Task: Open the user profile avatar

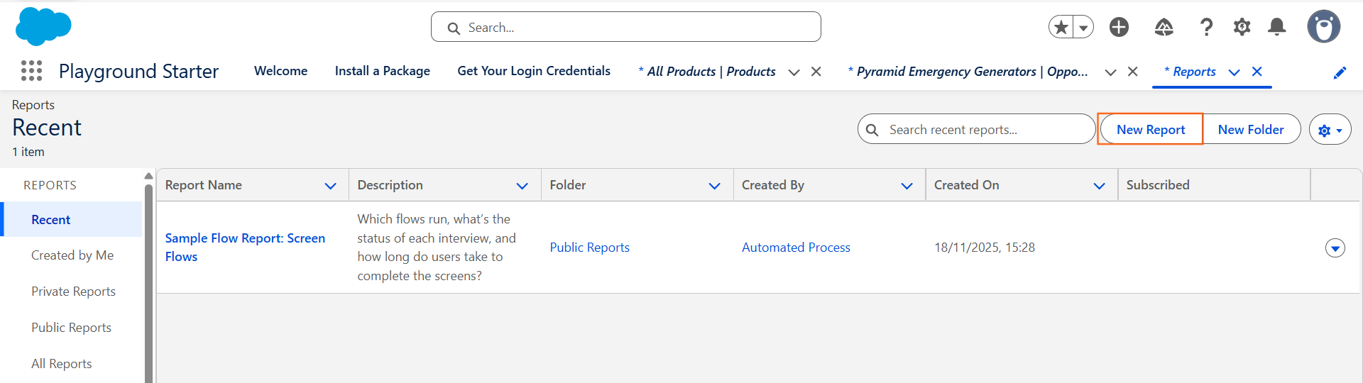Action: pyautogui.click(x=1324, y=27)
